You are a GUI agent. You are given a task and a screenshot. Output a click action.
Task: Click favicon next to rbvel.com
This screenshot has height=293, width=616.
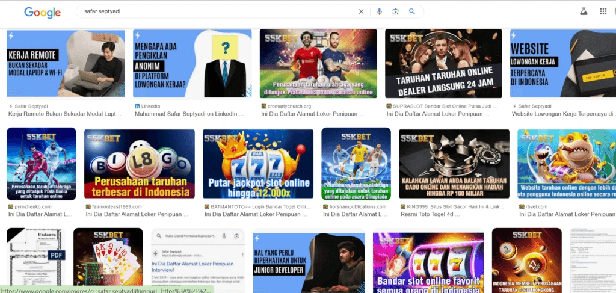522,206
